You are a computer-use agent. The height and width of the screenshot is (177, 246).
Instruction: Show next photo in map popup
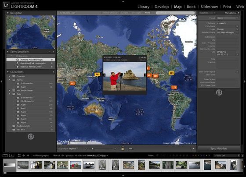145,75
